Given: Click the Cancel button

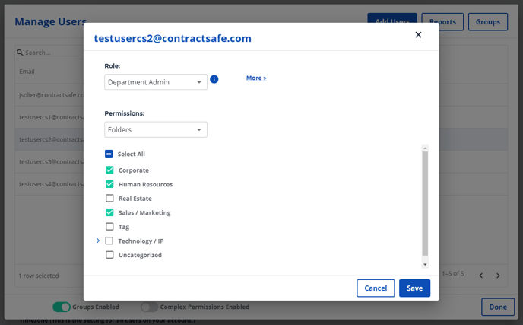Looking at the screenshot, I should point(376,288).
